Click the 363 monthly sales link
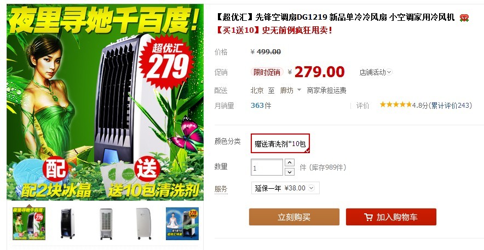Image resolution: width=484 pixels, height=250 pixels. (257, 106)
